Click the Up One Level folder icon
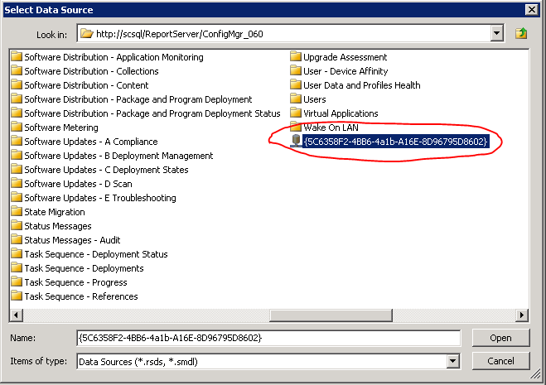The width and height of the screenshot is (546, 385). pyautogui.click(x=521, y=33)
